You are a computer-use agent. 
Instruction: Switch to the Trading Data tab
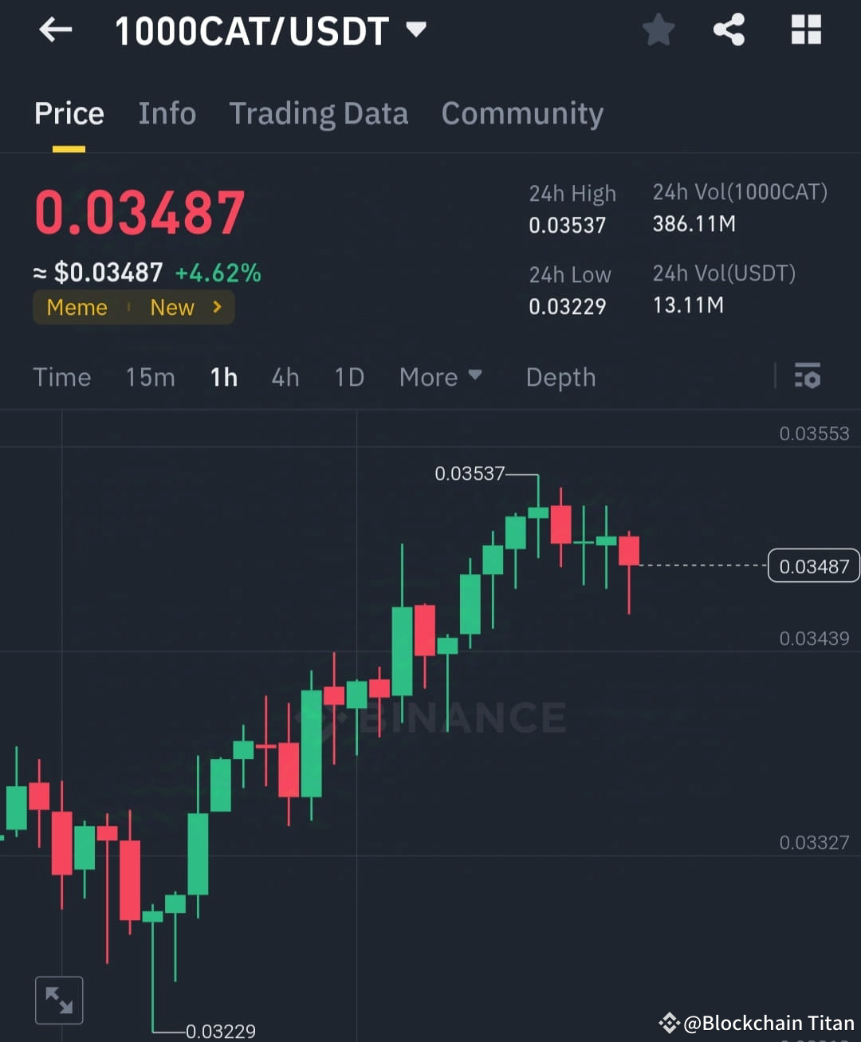pos(319,113)
